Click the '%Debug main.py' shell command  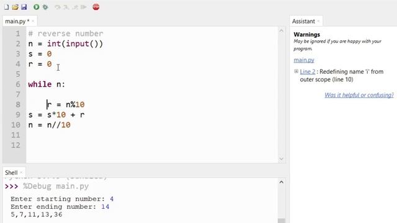pyautogui.click(x=56, y=186)
